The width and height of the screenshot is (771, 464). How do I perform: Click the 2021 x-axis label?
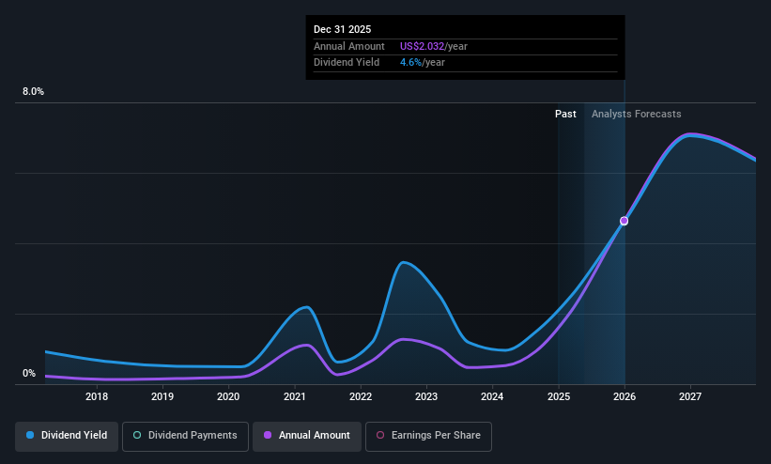pos(295,396)
